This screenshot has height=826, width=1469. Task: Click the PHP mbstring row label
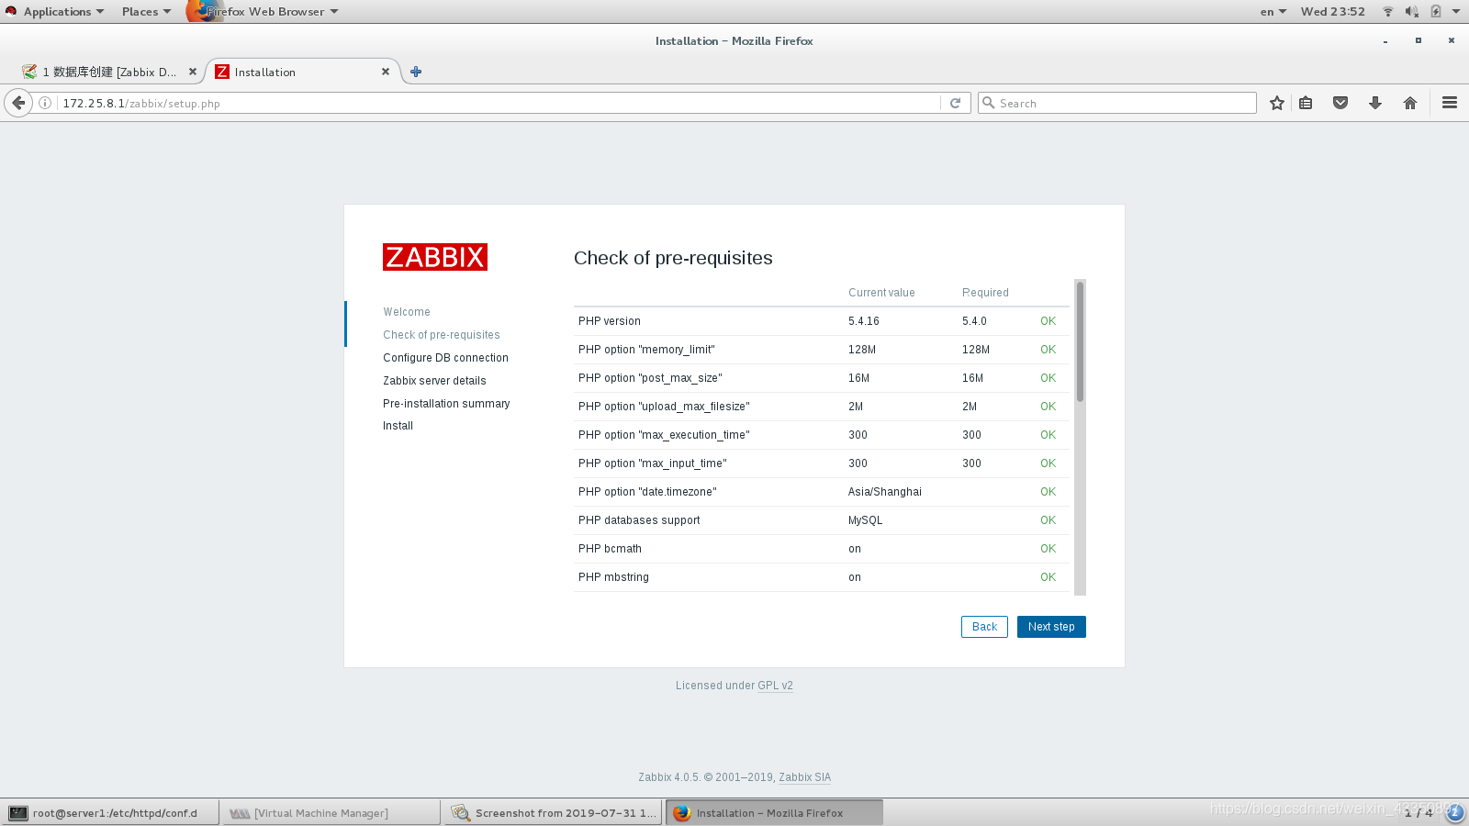point(613,577)
